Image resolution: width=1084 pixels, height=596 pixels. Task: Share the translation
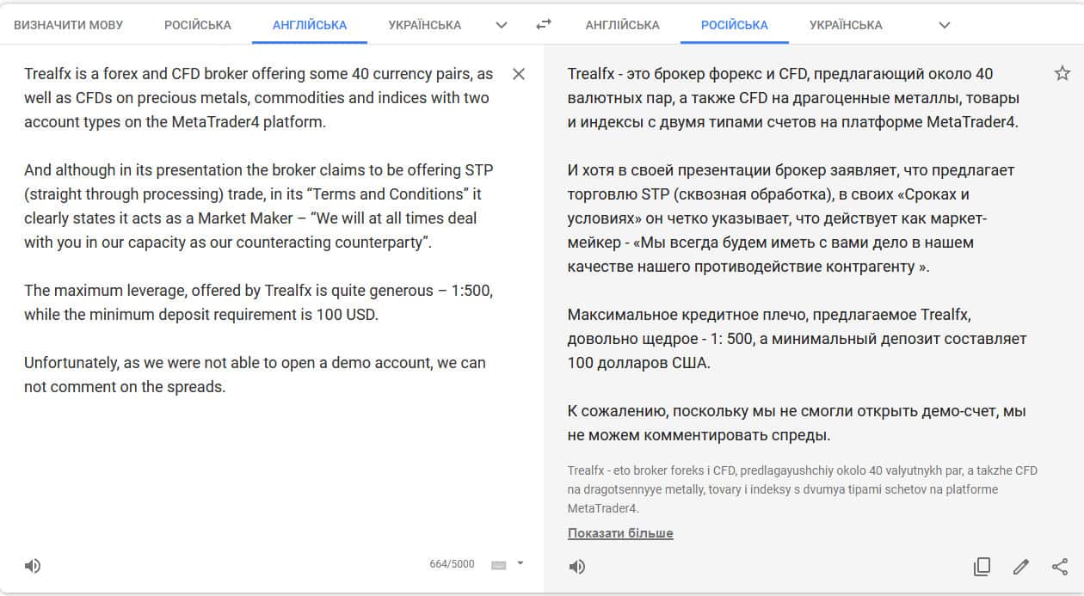tap(1060, 566)
